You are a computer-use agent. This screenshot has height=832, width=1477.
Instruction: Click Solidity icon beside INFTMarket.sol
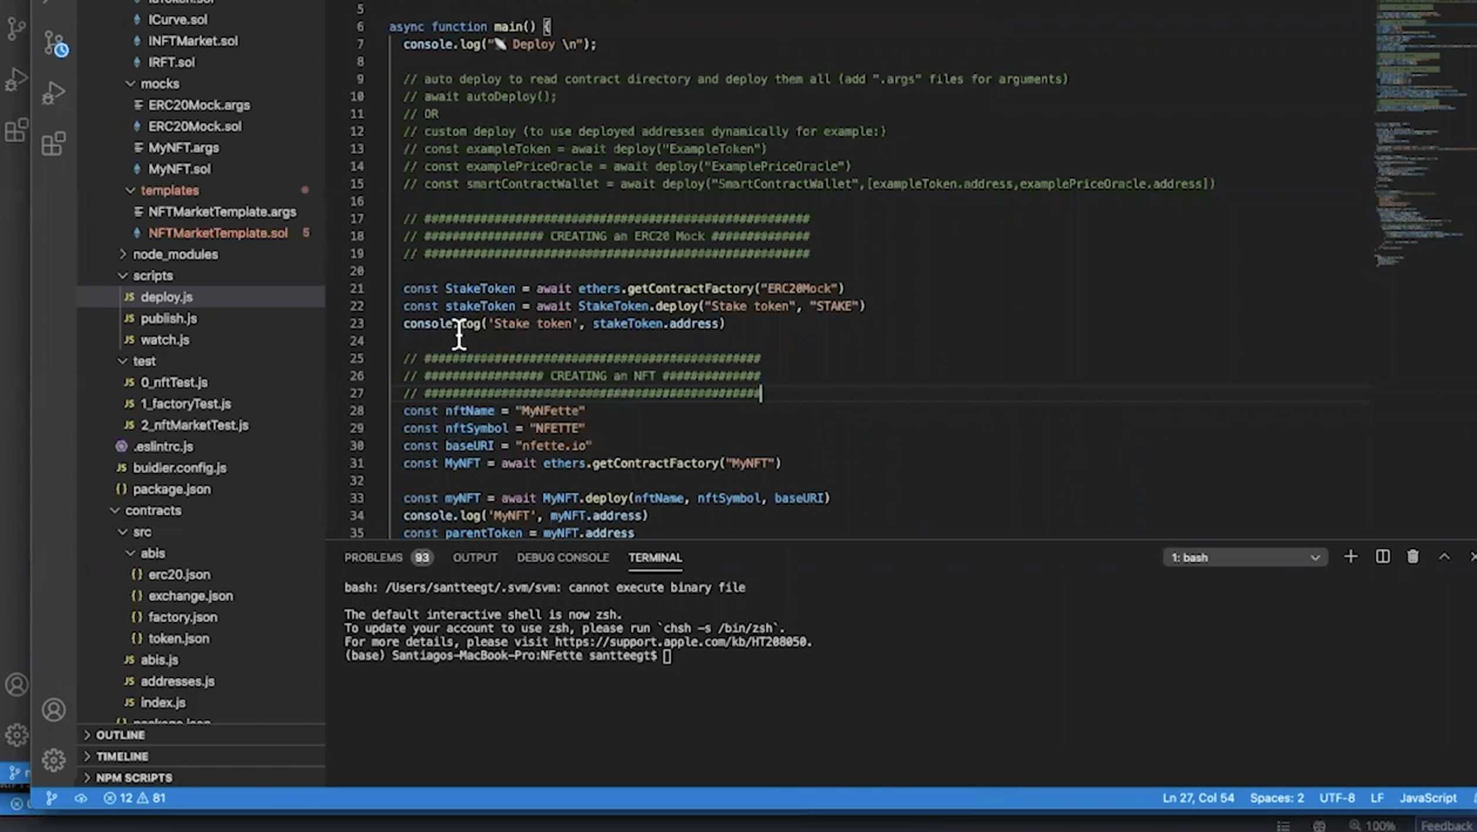tap(137, 40)
